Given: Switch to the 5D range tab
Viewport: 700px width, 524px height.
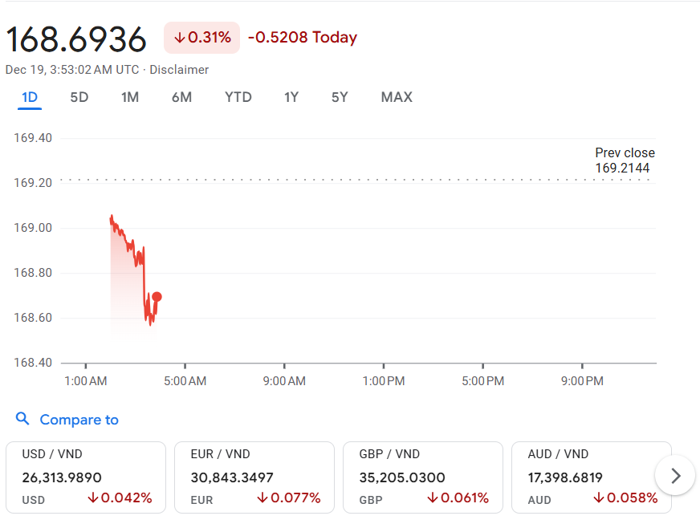Looking at the screenshot, I should click(x=79, y=97).
